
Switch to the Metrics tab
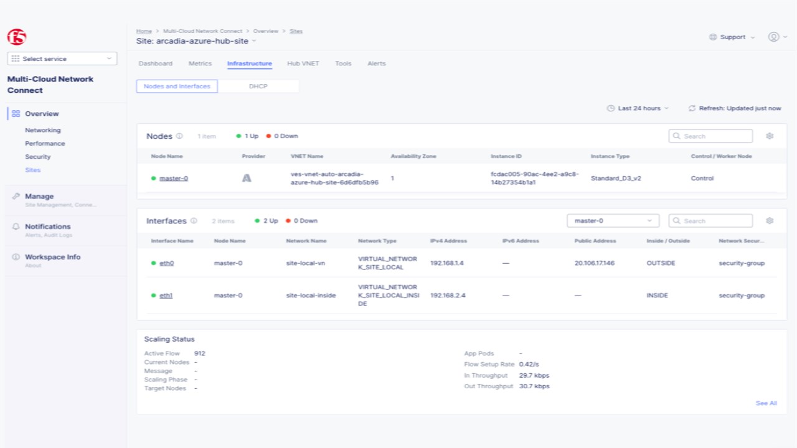[x=200, y=63]
